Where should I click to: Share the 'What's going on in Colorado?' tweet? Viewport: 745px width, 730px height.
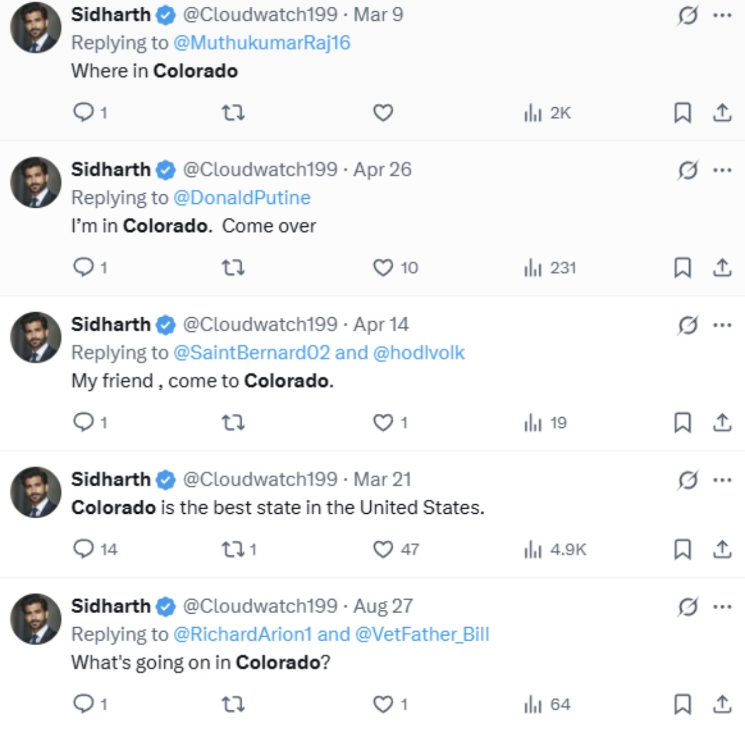[x=722, y=704]
